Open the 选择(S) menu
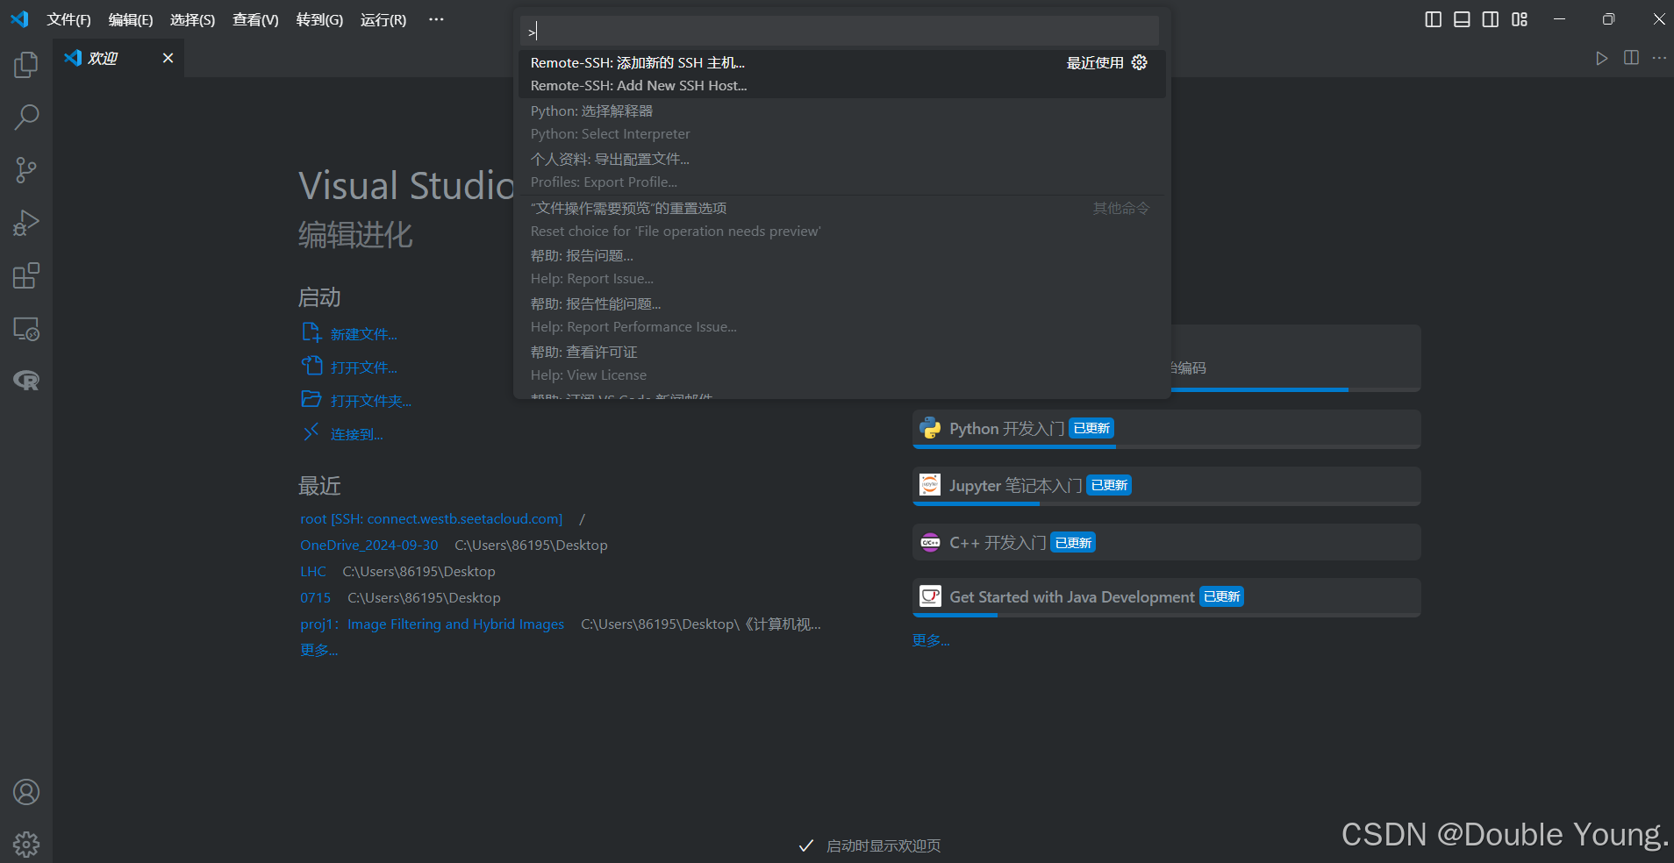Viewport: 1674px width, 863px height. coord(192,19)
